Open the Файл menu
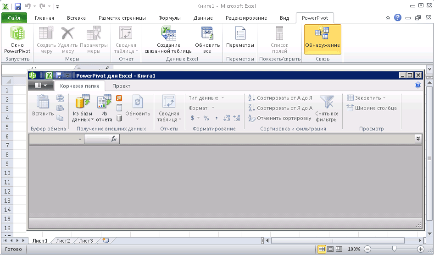This screenshot has width=434, height=255. coord(14,18)
